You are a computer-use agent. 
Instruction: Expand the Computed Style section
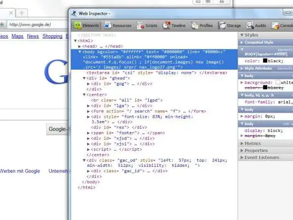tap(242, 43)
